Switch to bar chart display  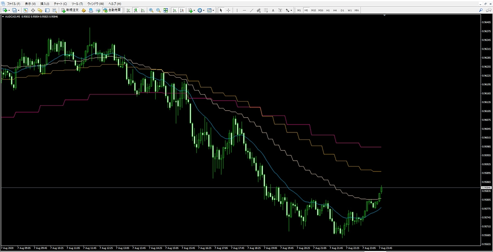[x=128, y=10]
